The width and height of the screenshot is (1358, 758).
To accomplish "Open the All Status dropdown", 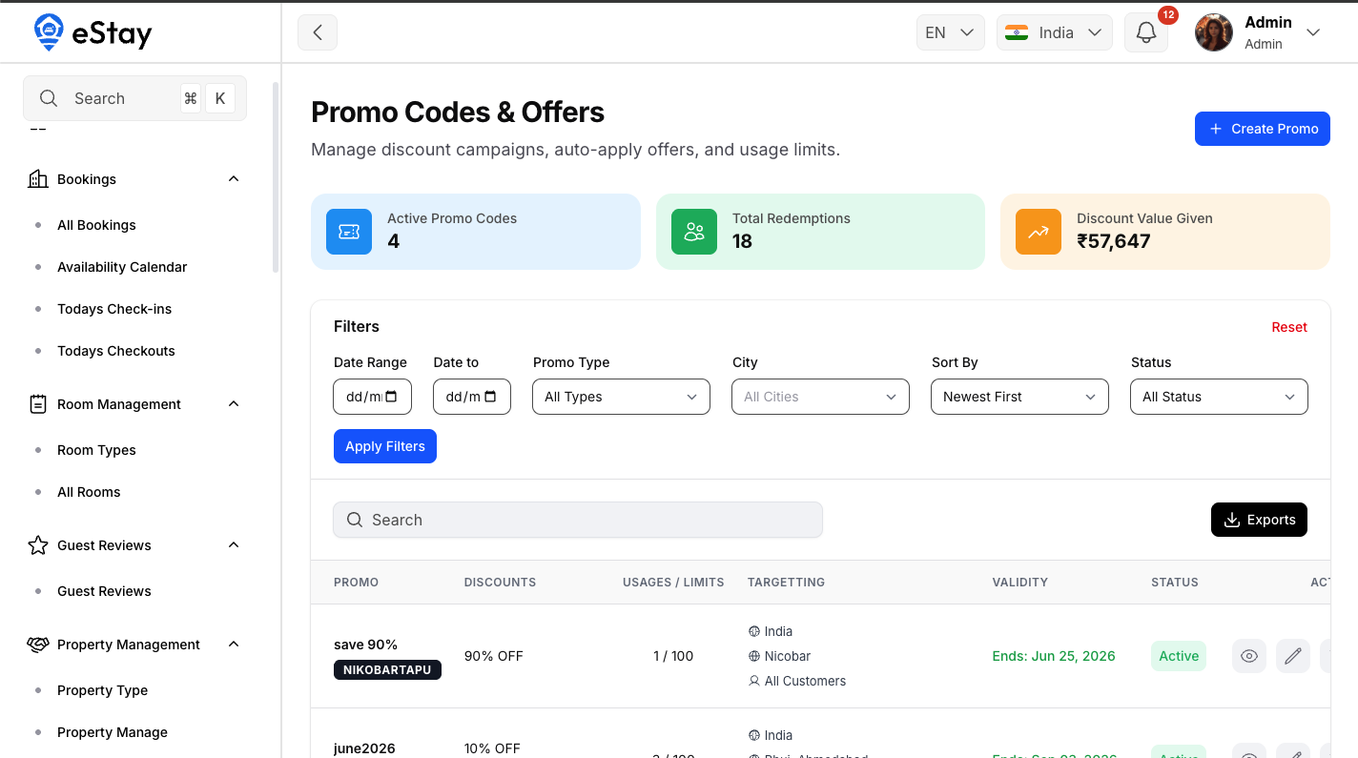I will (x=1219, y=397).
